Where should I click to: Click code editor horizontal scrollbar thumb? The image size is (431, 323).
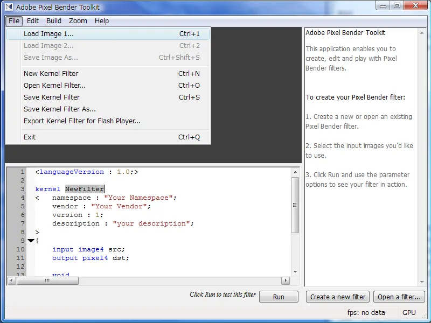point(47,280)
